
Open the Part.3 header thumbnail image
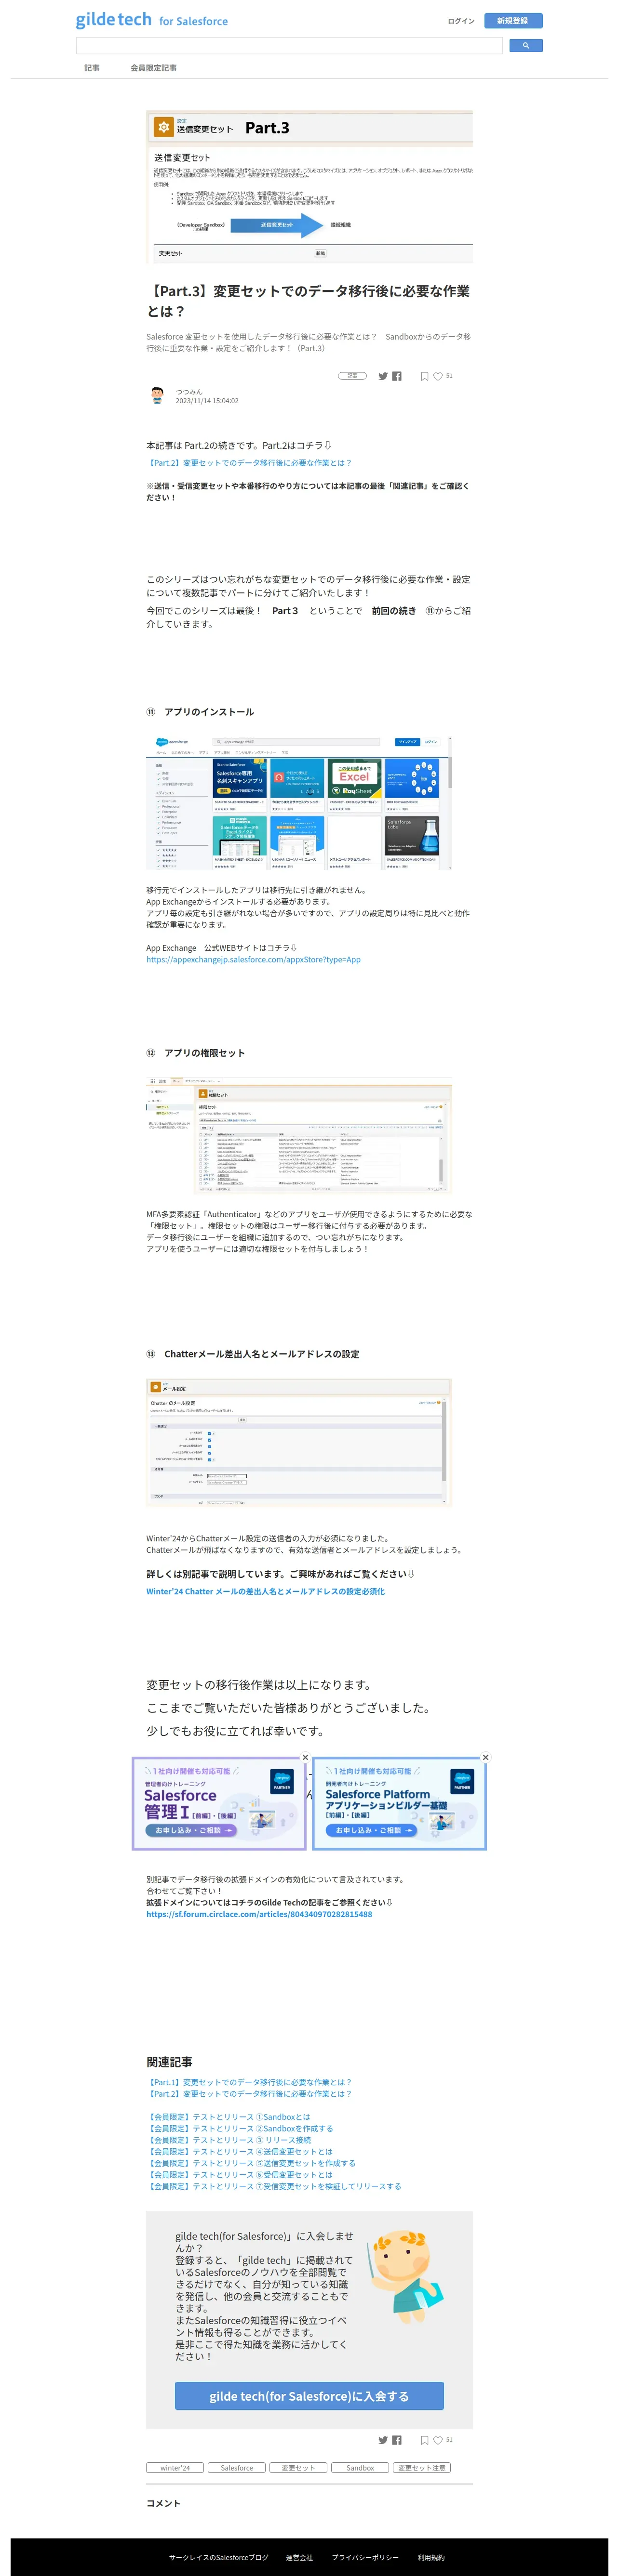tap(309, 187)
